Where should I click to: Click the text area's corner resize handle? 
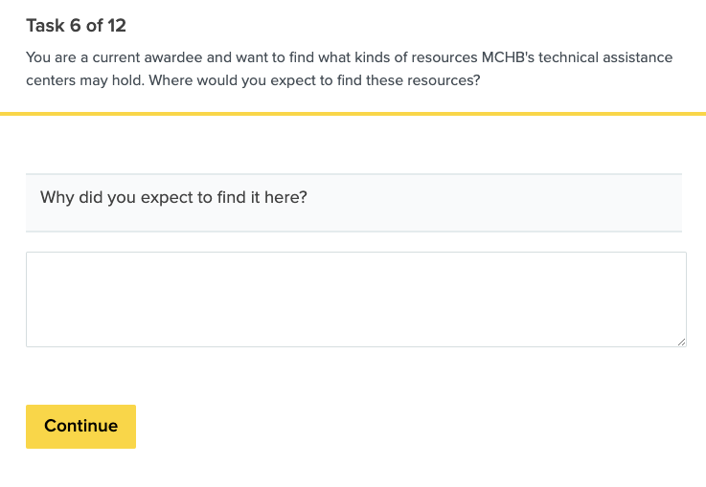click(681, 342)
